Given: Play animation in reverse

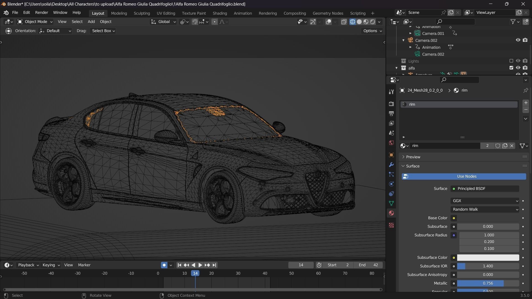Looking at the screenshot, I should (193, 265).
